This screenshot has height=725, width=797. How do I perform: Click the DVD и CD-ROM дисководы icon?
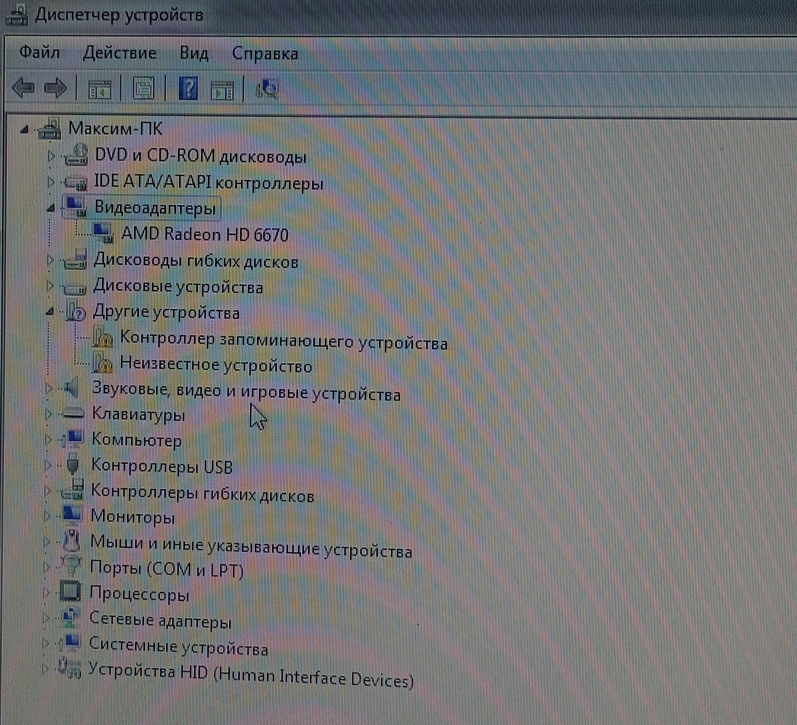76,155
